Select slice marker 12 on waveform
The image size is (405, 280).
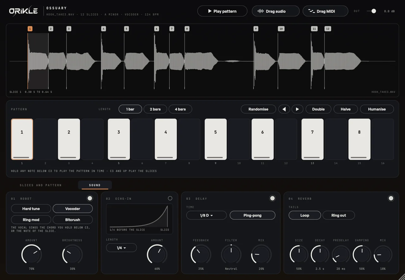click(328, 29)
